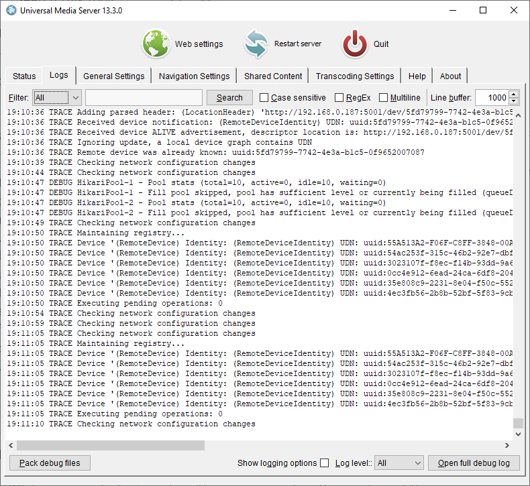Click the 19:11:10 'Checking network configuration changes' line
530x486 pixels.
[x=131, y=424]
